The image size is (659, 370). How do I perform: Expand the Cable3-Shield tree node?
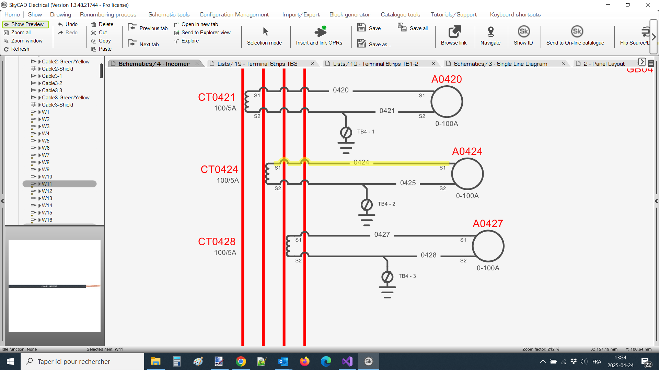(x=40, y=105)
